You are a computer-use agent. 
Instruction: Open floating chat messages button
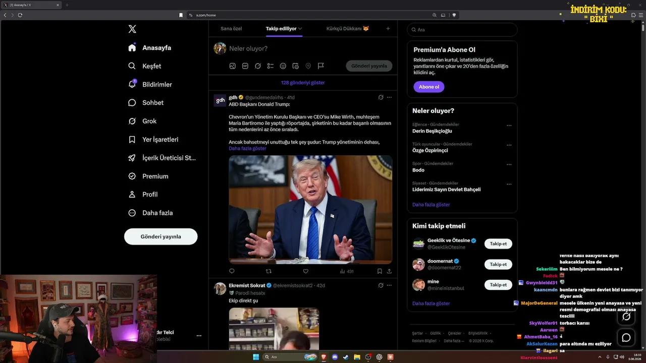click(x=626, y=338)
